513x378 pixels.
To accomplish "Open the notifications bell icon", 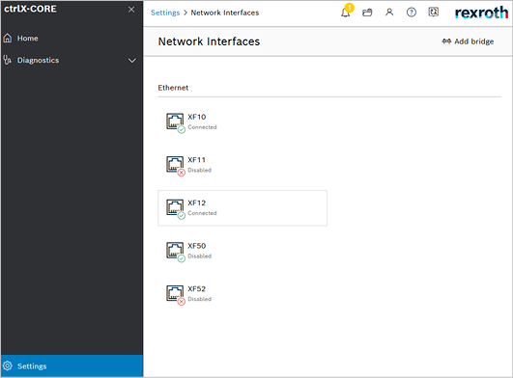I will click(346, 13).
